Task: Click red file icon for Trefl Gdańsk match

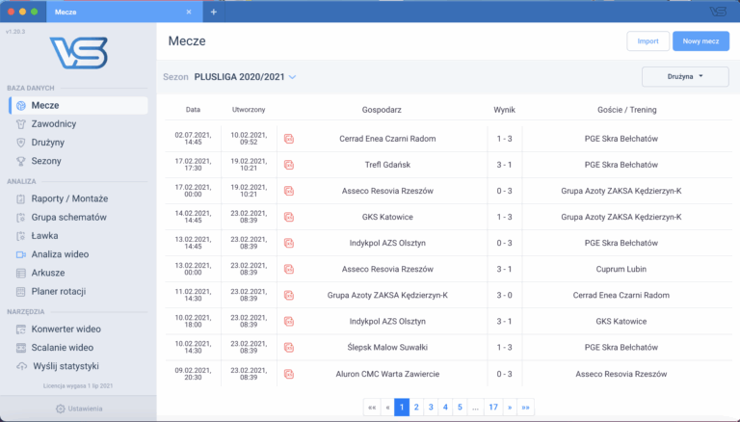Action: point(288,165)
